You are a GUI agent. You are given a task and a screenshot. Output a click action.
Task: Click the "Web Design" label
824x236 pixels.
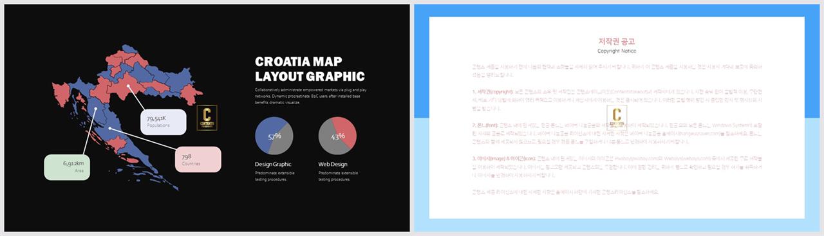(x=333, y=165)
